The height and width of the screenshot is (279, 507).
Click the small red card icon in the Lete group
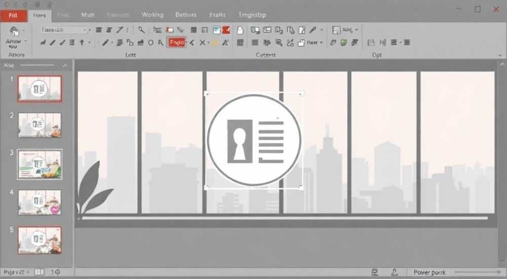(169, 30)
